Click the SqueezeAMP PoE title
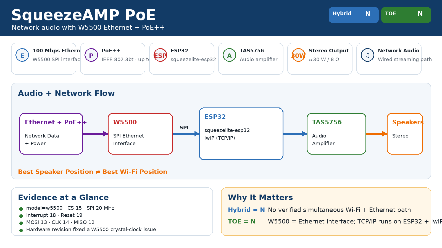The height and width of the screenshot is (248, 442). coord(83,15)
